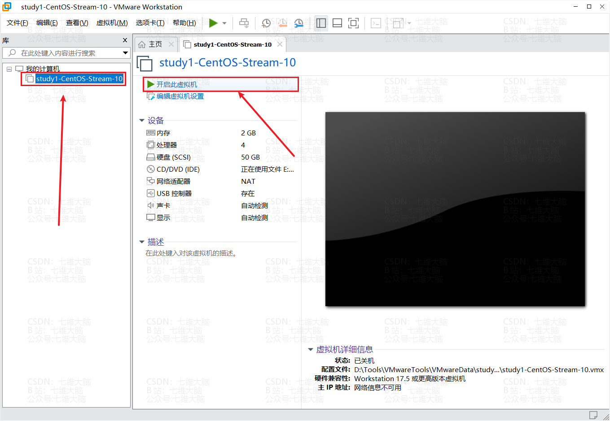Viewport: 610px width, 421px height.
Task: Click the black VM screen preview
Action: [x=455, y=209]
